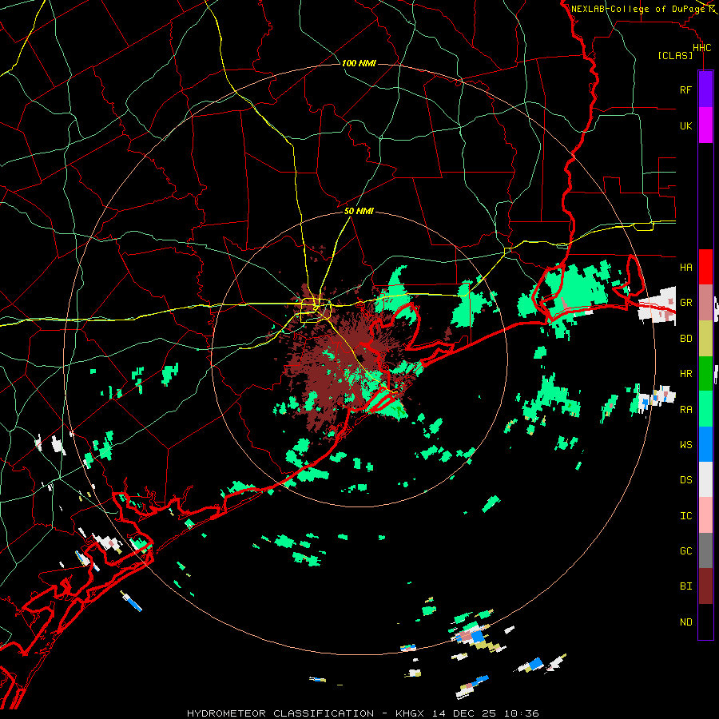Select the BD yellow legend swatch
The height and width of the screenshot is (719, 719).
coord(705,339)
